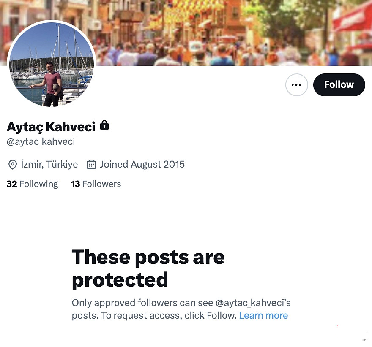Click the display name Aytaç Kahveci
This screenshot has width=372, height=347.
pos(51,126)
